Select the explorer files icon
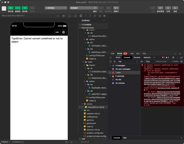The height and width of the screenshot is (144, 184). click(81, 16)
